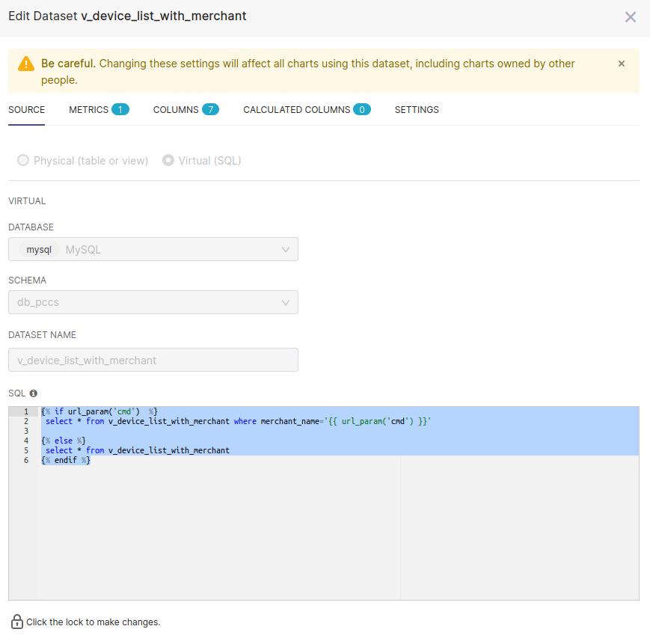Viewport: 650px width, 641px height.
Task: Expand the Schema db_pccs dropdown
Action: [x=153, y=303]
